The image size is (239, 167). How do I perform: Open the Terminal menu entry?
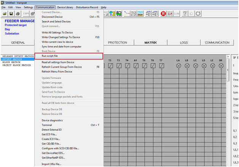pos(69,125)
